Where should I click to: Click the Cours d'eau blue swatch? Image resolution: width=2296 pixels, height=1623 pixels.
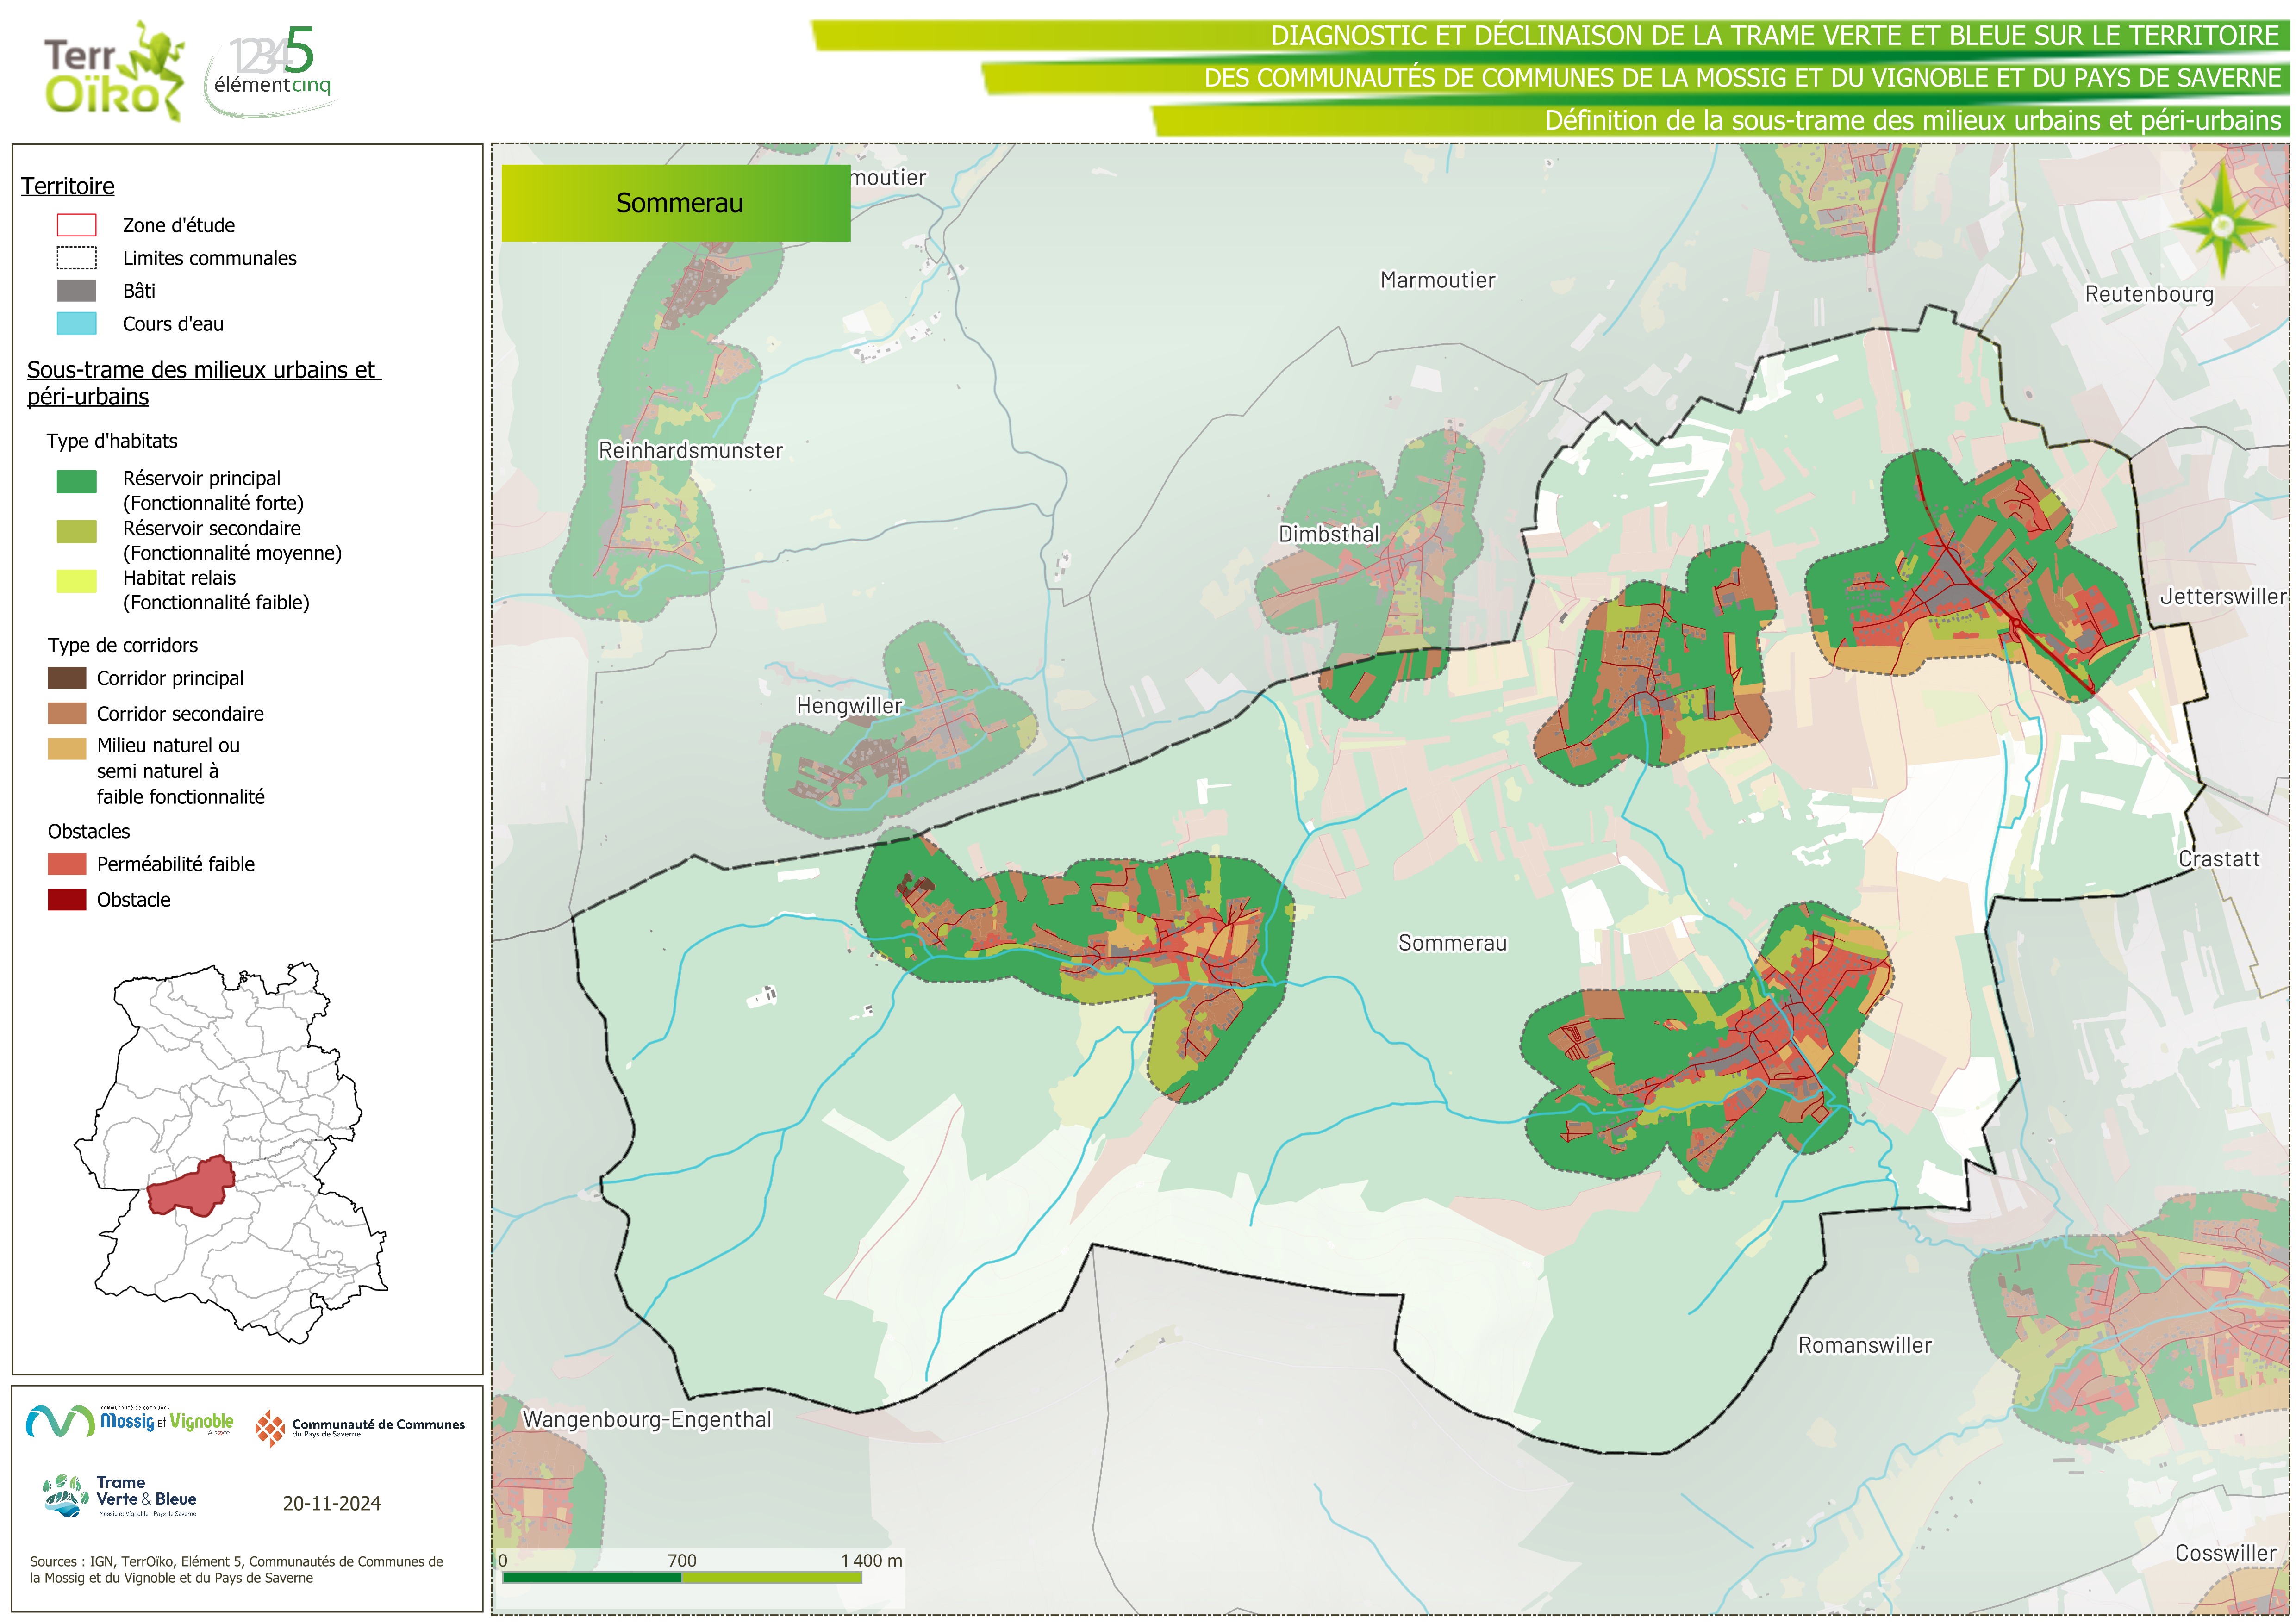[x=76, y=324]
